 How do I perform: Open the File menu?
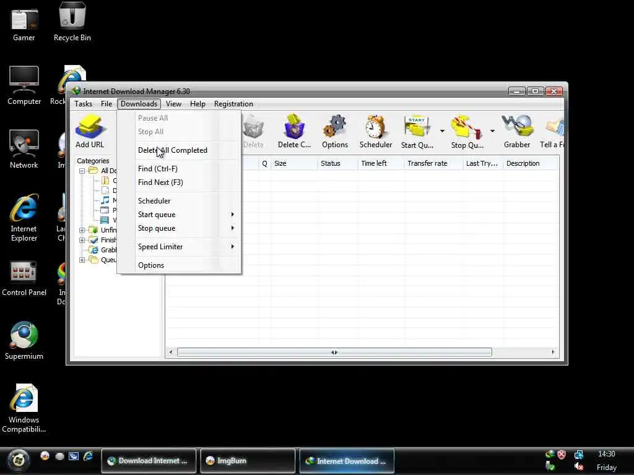tap(106, 104)
